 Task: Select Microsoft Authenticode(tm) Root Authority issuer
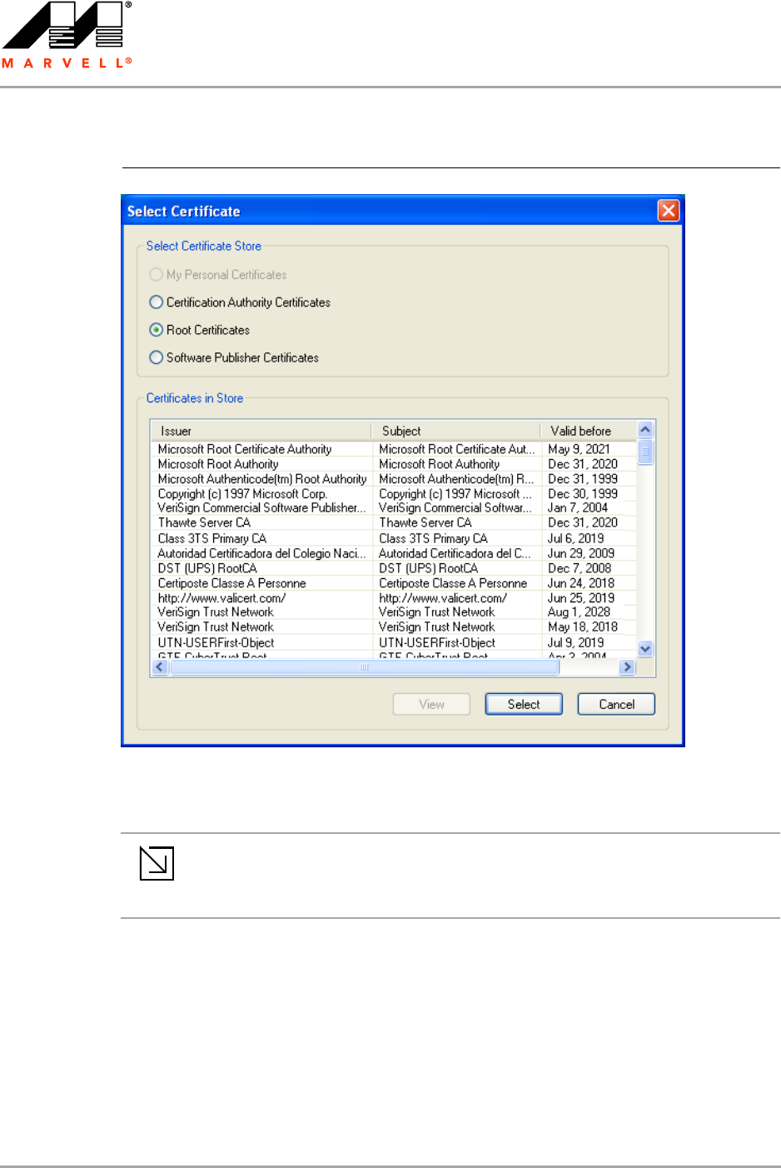coord(262,479)
